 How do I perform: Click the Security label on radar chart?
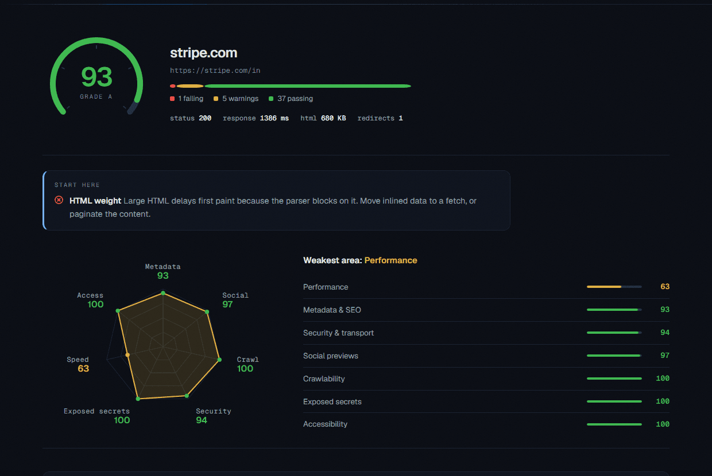point(214,411)
